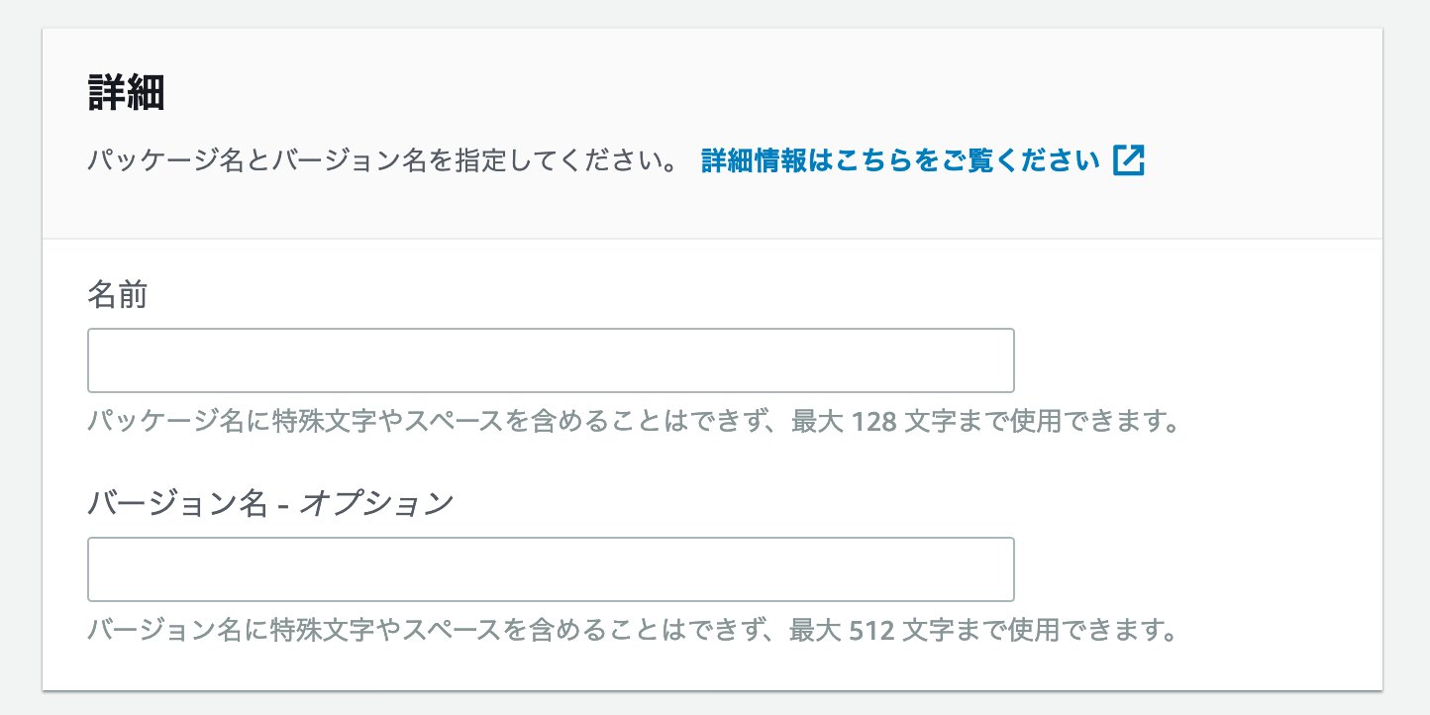Select the 詳細 section heading
This screenshot has width=1430, height=715.
pyautogui.click(x=126, y=94)
